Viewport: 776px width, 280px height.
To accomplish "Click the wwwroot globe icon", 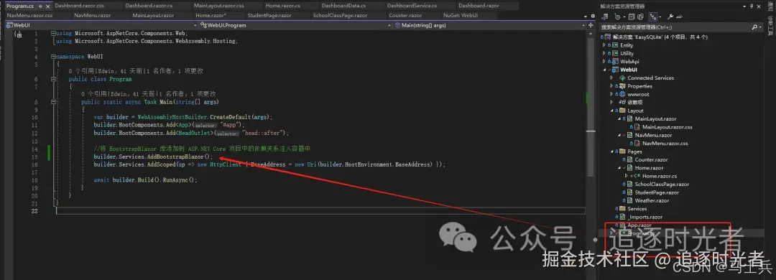I will 622,94.
